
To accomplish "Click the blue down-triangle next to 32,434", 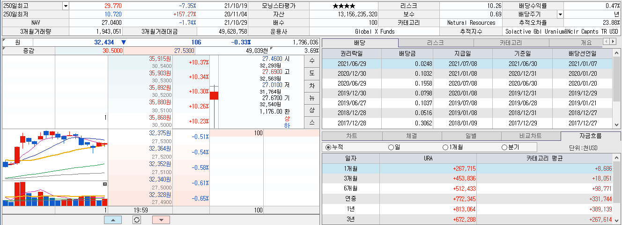I will (x=124, y=42).
